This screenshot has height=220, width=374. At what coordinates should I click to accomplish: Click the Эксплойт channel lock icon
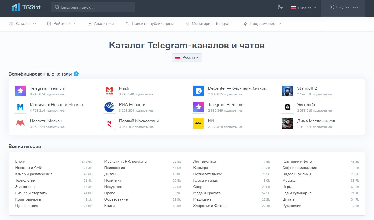pyautogui.click(x=287, y=107)
